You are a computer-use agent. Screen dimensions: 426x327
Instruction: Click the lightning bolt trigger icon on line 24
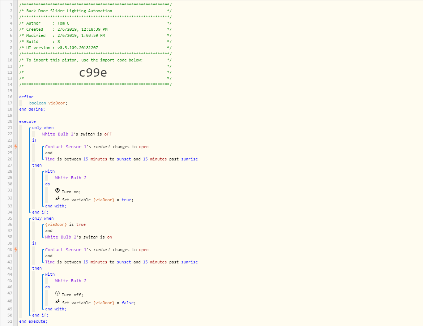pyautogui.click(x=16, y=147)
